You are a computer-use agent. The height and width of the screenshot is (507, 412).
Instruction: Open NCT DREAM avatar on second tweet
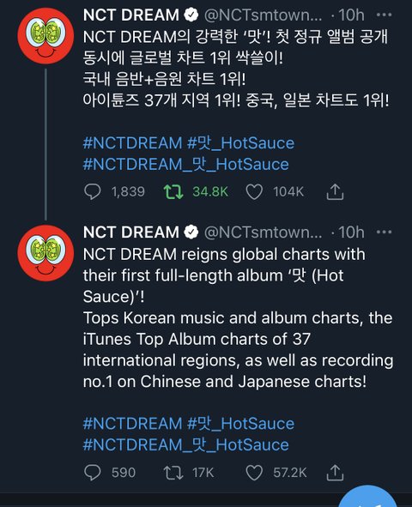point(45,253)
